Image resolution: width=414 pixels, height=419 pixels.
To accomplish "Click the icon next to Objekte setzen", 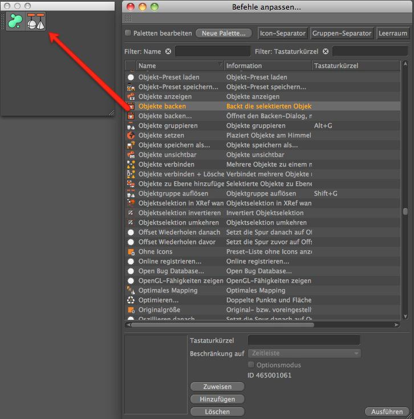I will click(x=131, y=135).
